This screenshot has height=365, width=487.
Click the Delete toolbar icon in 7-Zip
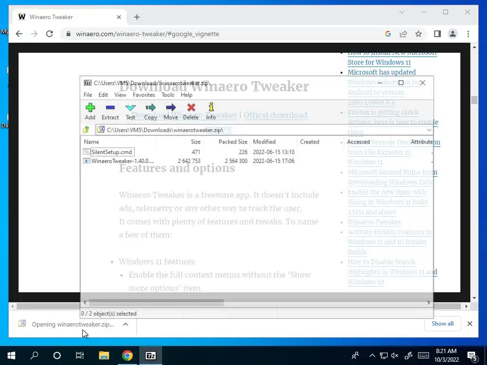191,111
